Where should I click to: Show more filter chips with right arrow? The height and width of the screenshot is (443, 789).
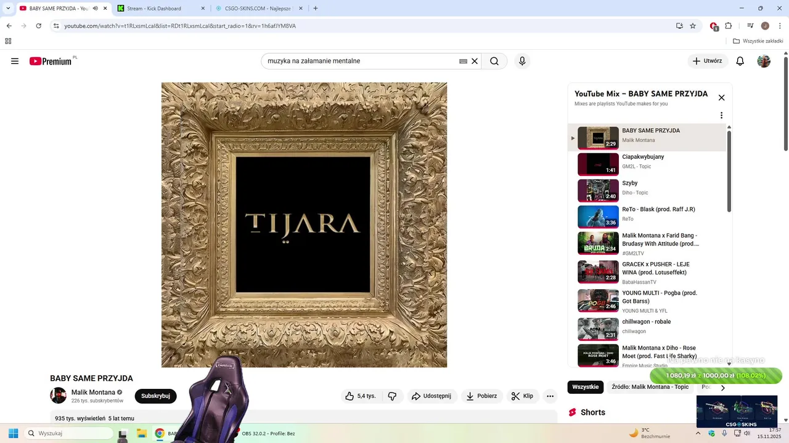(x=723, y=388)
